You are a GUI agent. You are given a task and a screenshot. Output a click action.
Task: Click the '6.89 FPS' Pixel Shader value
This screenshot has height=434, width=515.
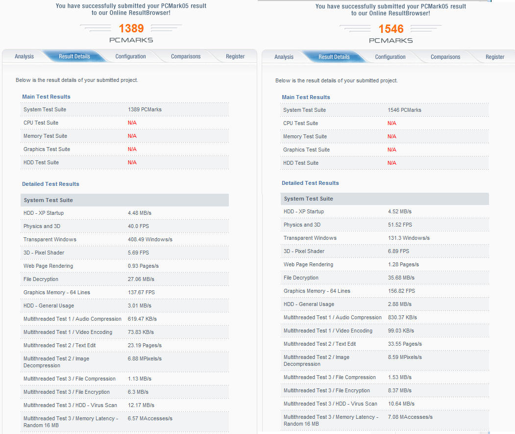398,251
